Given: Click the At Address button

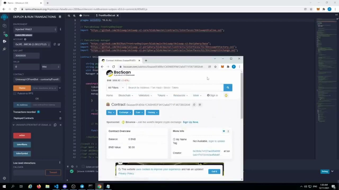Looking at the screenshot, I should (22, 105).
